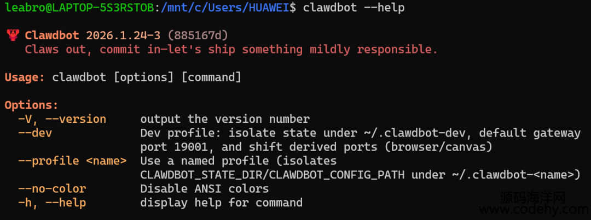Click the --no-color option flag
The width and height of the screenshot is (591, 220).
click(x=52, y=189)
